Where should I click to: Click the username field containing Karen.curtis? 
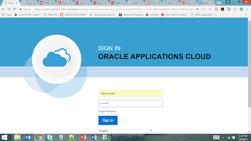(x=130, y=94)
